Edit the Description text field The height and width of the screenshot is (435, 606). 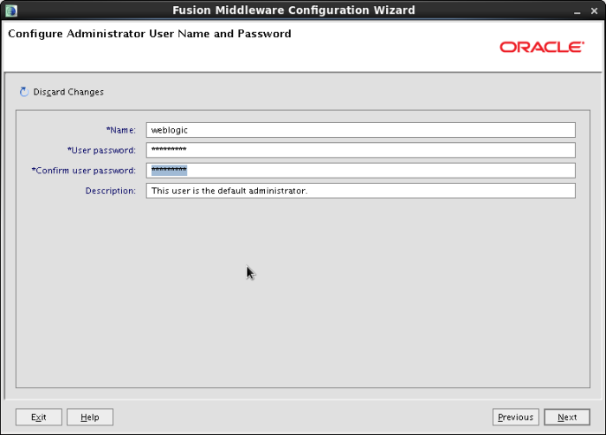[361, 191]
